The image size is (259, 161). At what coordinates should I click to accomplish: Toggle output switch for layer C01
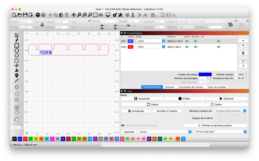187,41
